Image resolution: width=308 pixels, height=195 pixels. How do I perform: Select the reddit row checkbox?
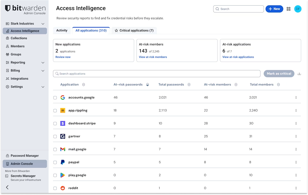[55, 188]
